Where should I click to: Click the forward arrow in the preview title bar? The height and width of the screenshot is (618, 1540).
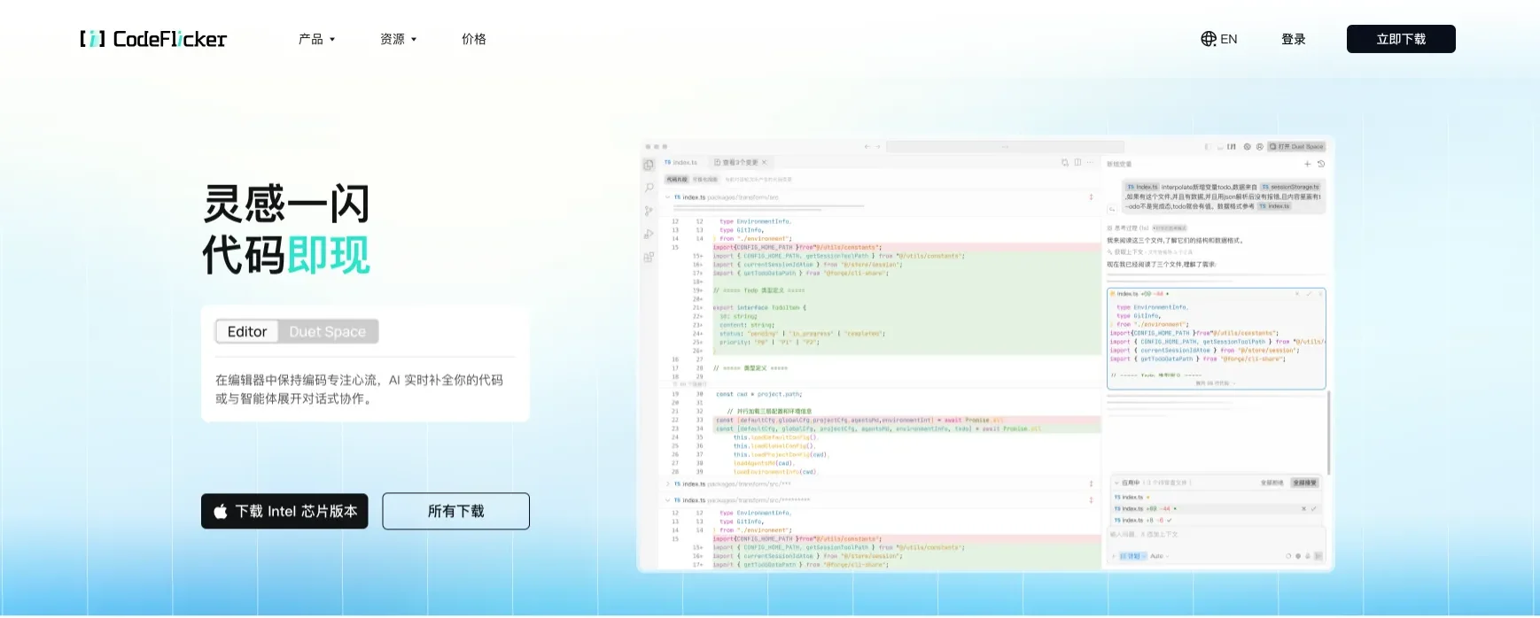coord(878,147)
